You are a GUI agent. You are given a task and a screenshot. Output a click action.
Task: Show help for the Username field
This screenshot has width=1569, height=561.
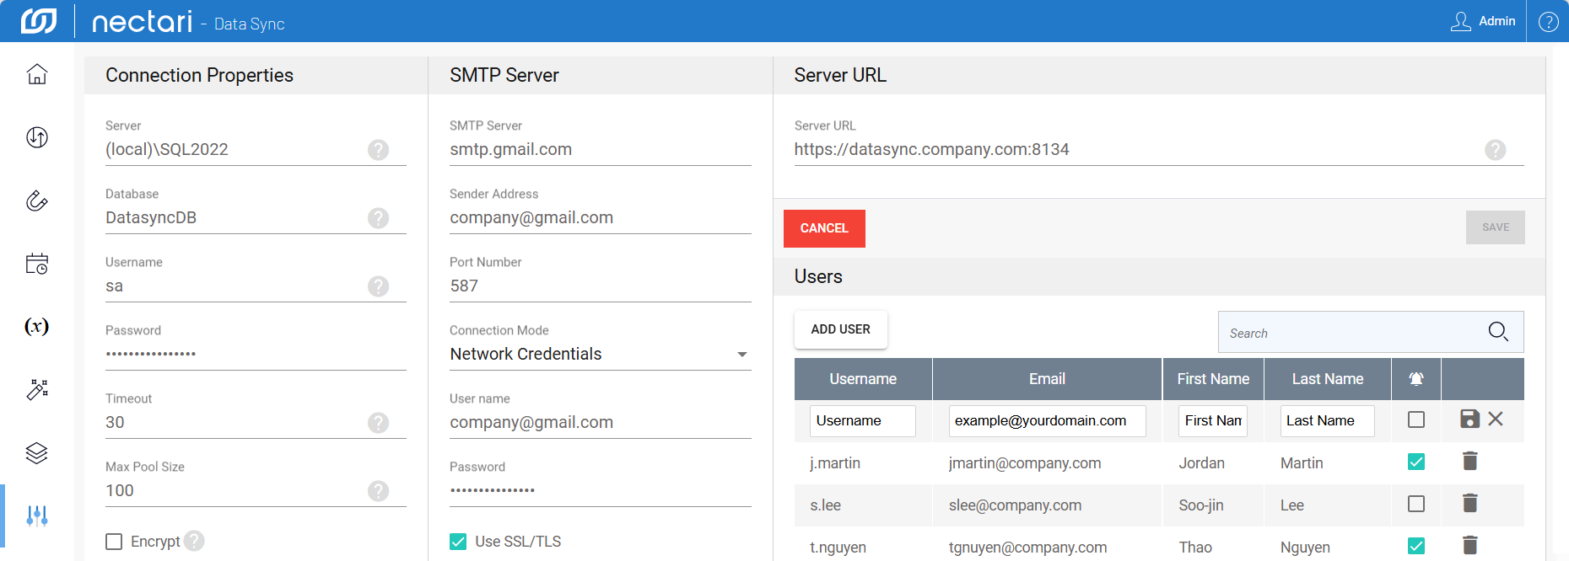[x=379, y=286]
